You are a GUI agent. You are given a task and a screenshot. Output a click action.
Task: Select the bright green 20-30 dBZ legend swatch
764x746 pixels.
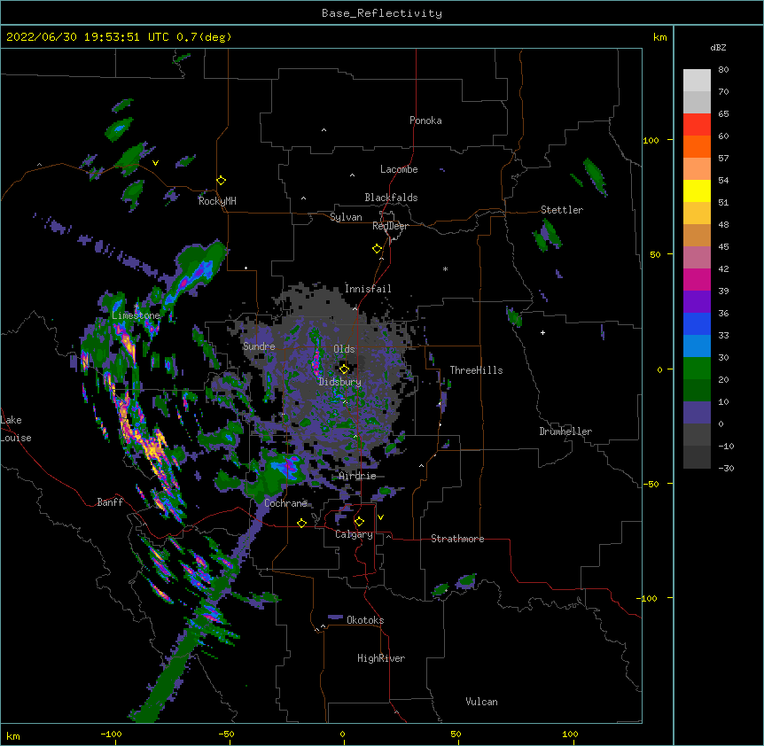tap(697, 369)
